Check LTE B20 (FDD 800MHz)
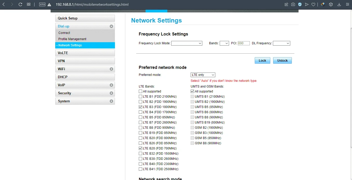352x180 pixels. coord(140,138)
